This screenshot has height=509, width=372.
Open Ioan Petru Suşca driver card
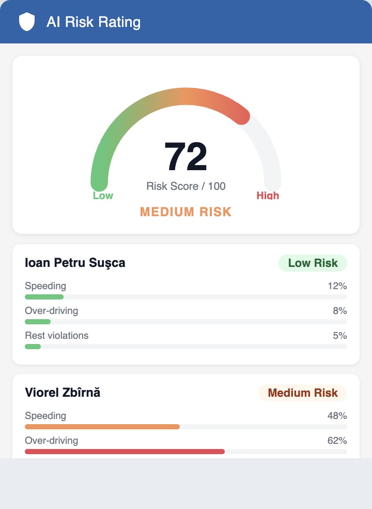[x=186, y=304]
